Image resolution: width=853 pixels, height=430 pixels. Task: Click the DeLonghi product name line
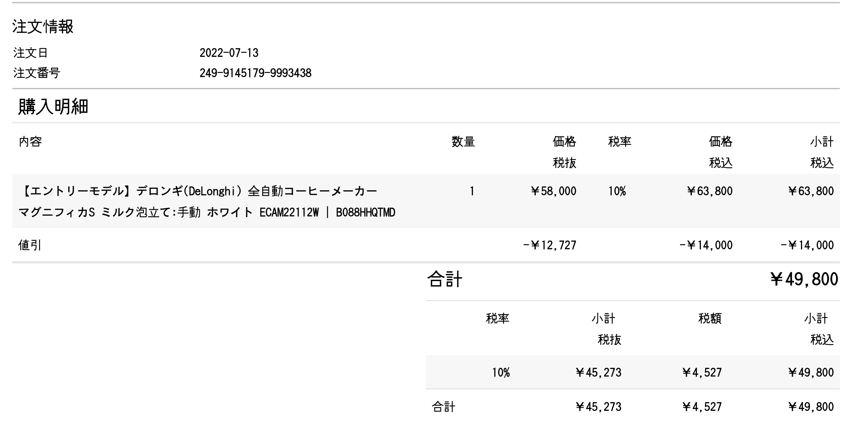(x=197, y=191)
